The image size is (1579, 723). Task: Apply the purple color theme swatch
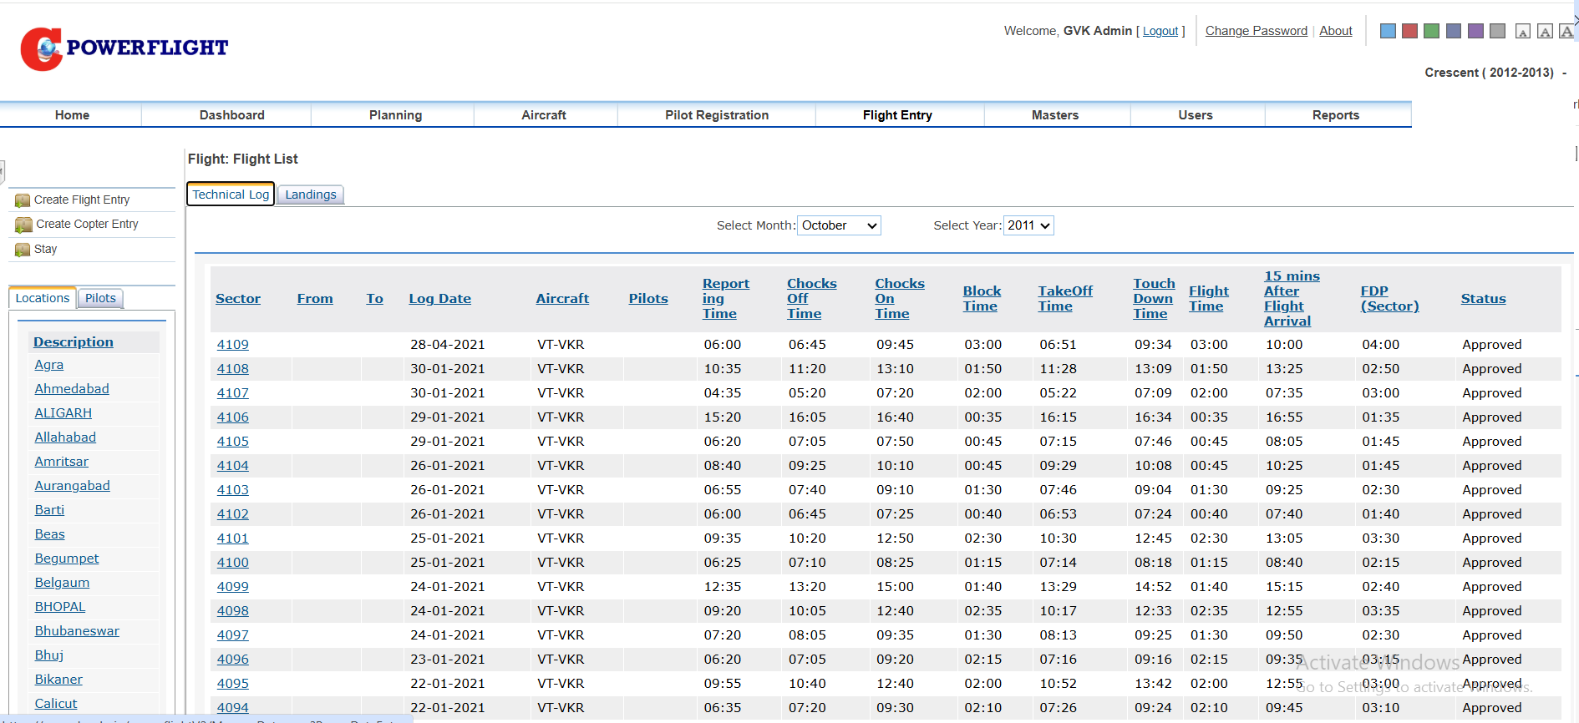coord(1475,31)
